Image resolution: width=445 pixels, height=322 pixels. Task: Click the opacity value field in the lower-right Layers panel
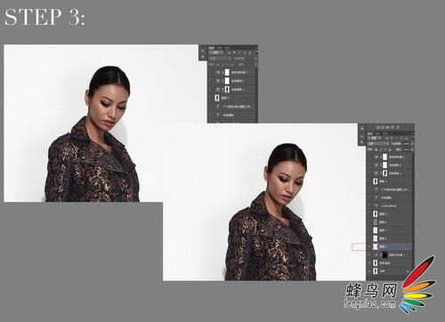pyautogui.click(x=406, y=144)
